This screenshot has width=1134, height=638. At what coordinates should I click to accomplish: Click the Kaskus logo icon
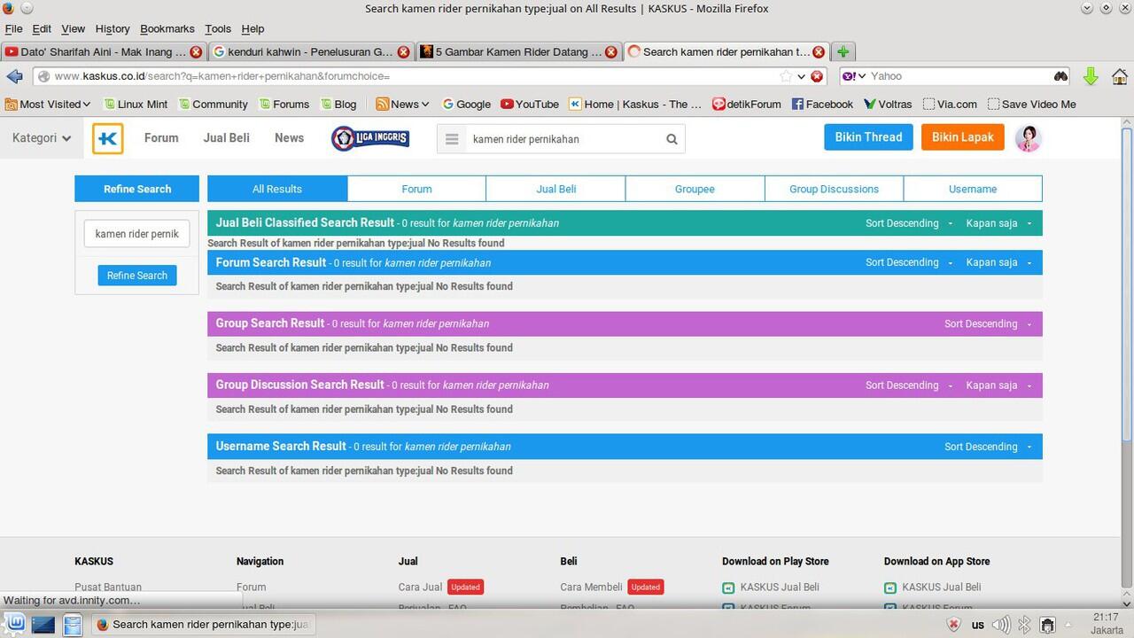[x=107, y=138]
